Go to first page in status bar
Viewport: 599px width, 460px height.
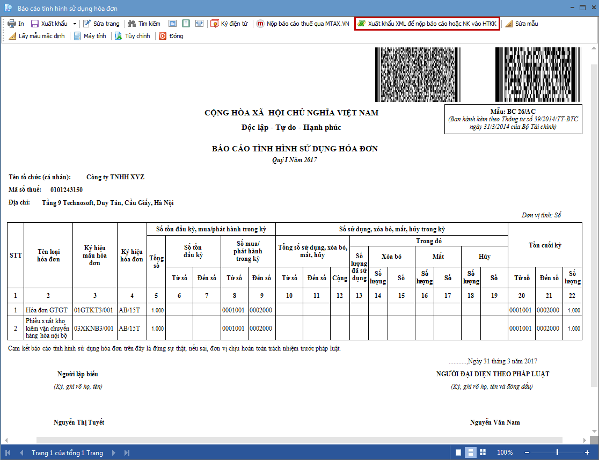point(8,452)
